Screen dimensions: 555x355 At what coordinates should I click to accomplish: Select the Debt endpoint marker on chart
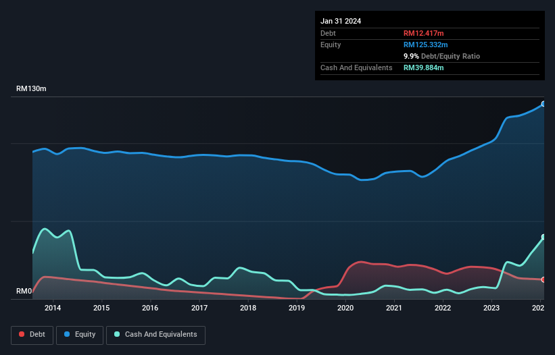[x=544, y=280]
